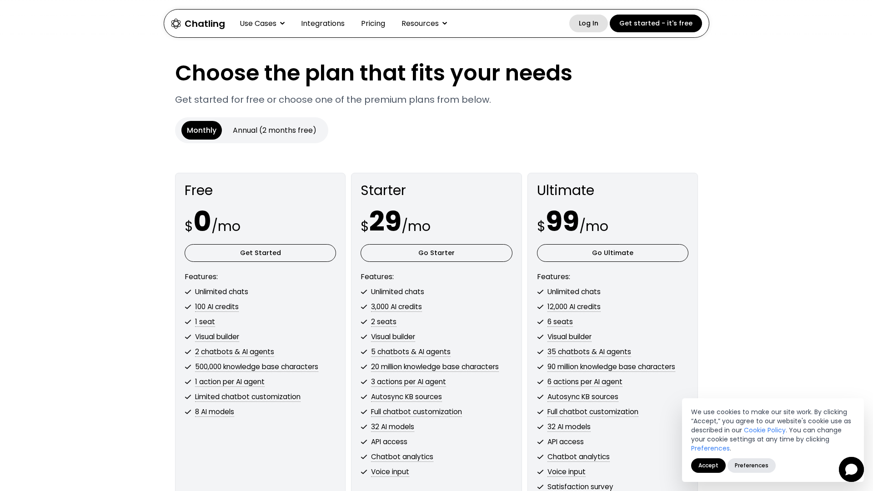This screenshot has height=491, width=873.
Task: Switch billing to Annual (2 months free)
Action: (x=274, y=130)
